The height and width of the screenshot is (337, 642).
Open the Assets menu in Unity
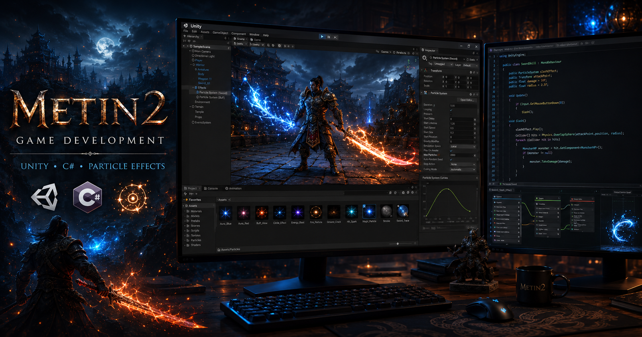pyautogui.click(x=205, y=32)
